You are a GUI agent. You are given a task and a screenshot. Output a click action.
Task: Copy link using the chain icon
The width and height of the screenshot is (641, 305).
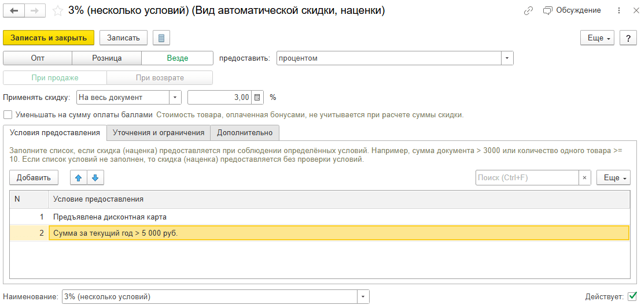point(528,11)
